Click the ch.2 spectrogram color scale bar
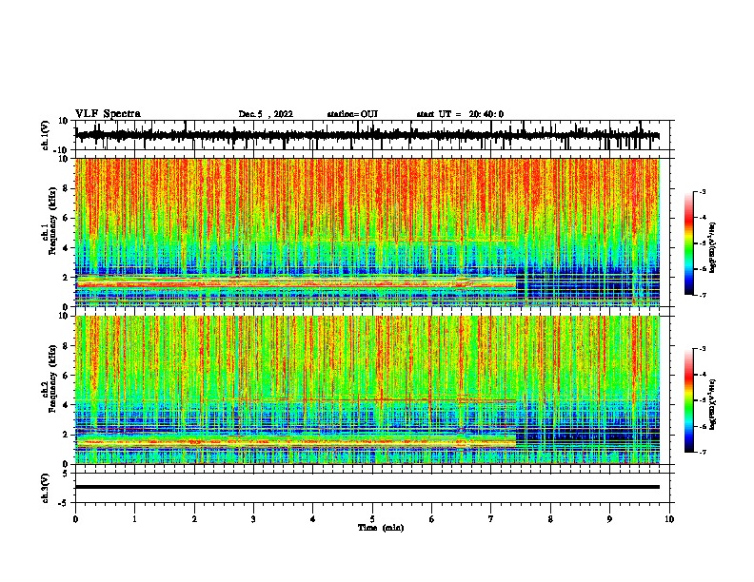This screenshot has width=754, height=582. [x=689, y=400]
